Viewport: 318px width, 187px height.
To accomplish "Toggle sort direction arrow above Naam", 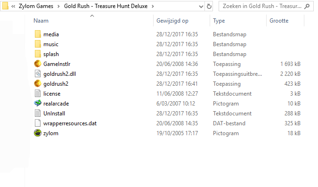I will coord(92,16).
